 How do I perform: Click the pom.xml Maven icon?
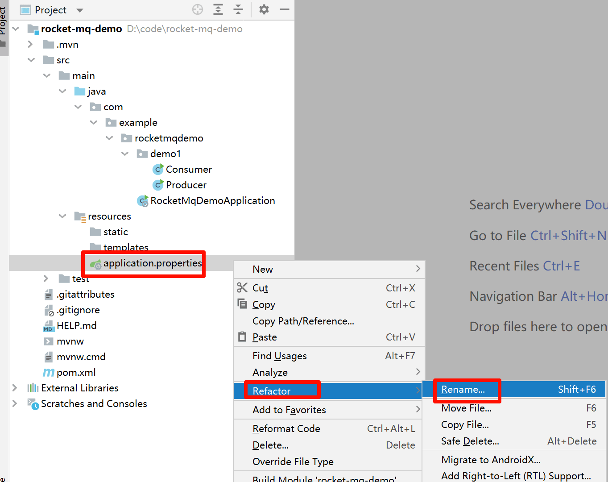pyautogui.click(x=49, y=373)
